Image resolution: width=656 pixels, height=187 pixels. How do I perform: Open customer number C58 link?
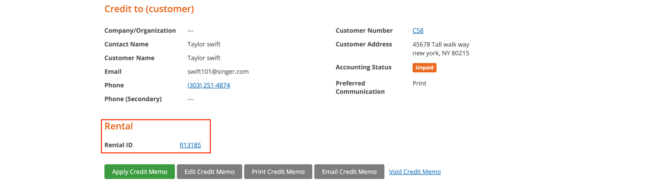pyautogui.click(x=418, y=30)
